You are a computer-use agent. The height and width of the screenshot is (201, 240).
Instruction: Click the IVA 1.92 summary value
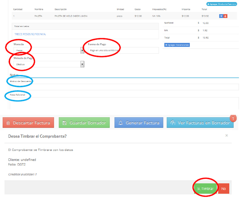pos(205,31)
